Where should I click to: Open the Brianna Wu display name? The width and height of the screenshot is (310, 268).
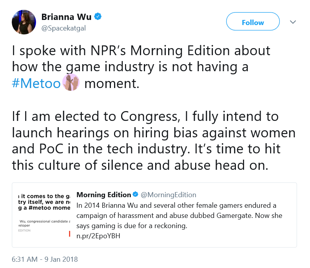[x=67, y=17]
